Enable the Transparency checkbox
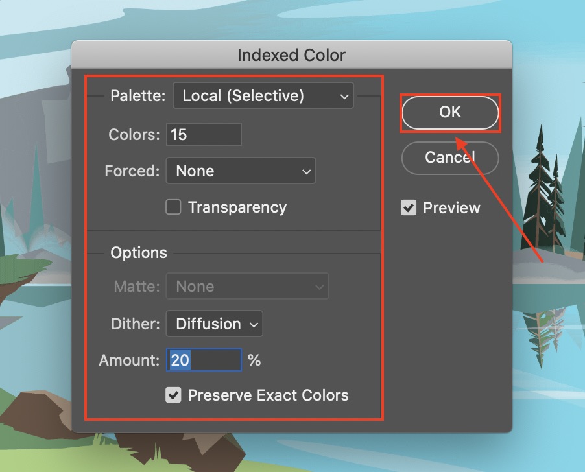Image resolution: width=585 pixels, height=472 pixels. tap(173, 207)
